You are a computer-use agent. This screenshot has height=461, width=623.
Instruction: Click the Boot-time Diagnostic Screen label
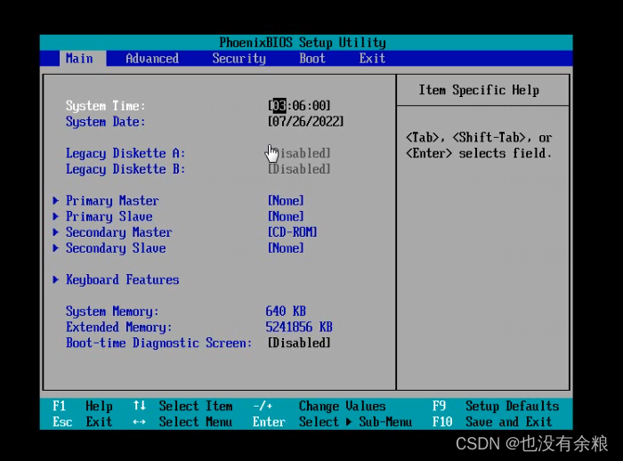pos(159,343)
